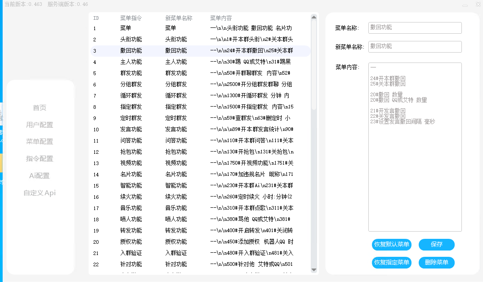Select the 转发功能 row

[200, 231]
